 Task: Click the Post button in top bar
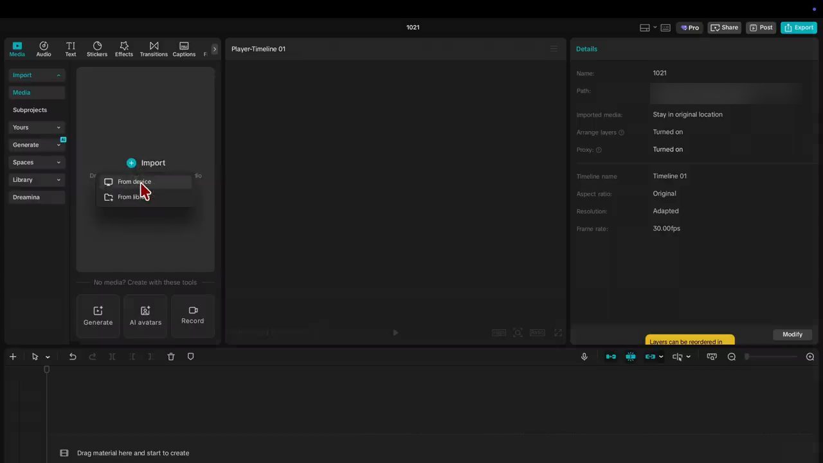(x=761, y=28)
